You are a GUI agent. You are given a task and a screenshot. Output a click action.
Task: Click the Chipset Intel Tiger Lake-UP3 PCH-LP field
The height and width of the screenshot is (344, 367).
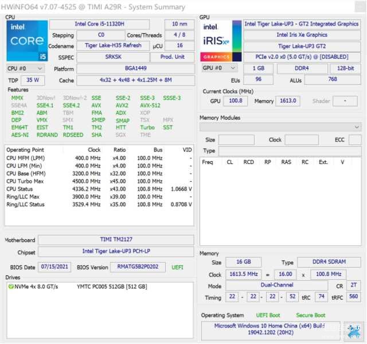coord(116,251)
